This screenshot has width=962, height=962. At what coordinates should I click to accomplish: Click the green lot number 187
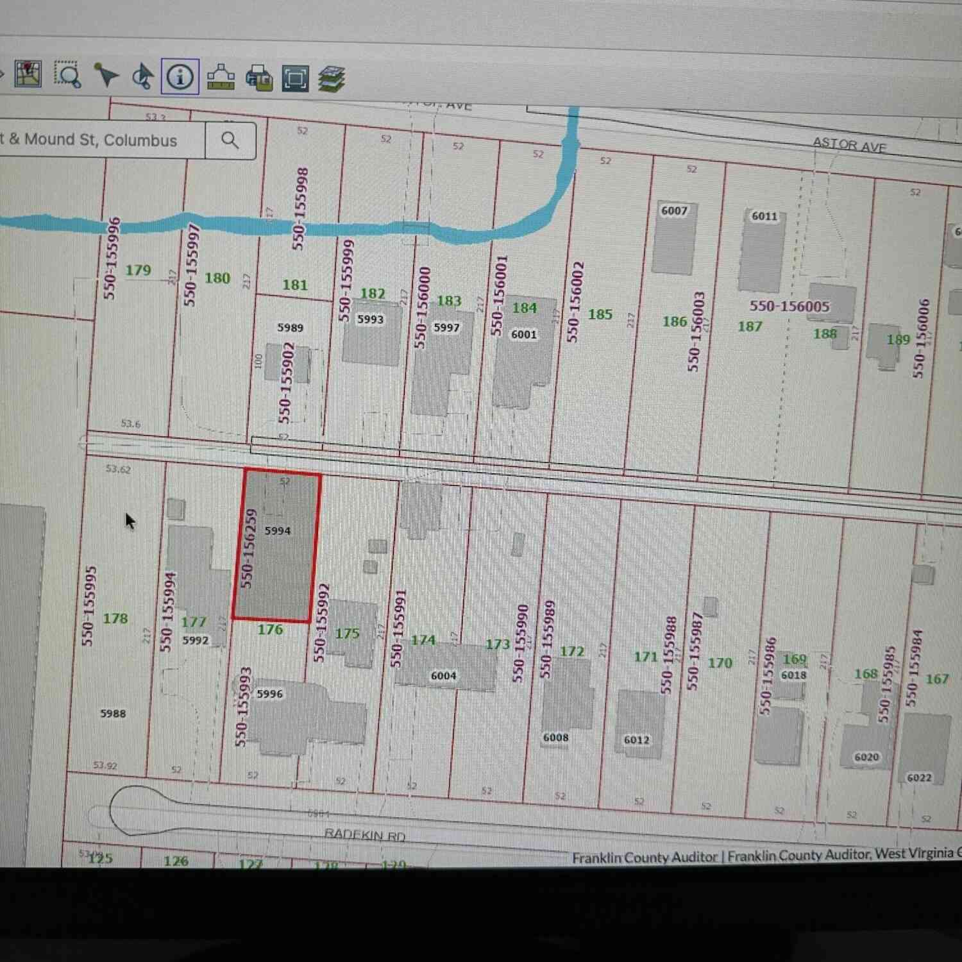[750, 326]
